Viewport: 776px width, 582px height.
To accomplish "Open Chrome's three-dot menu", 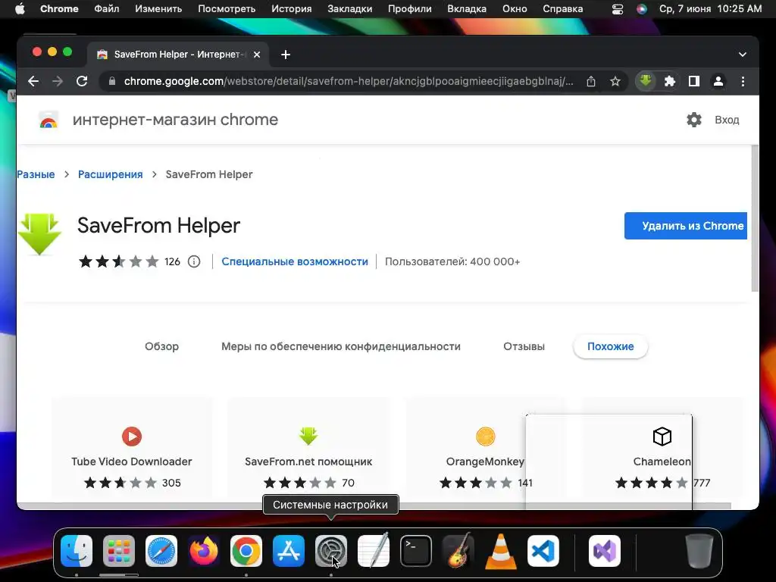I will (743, 81).
